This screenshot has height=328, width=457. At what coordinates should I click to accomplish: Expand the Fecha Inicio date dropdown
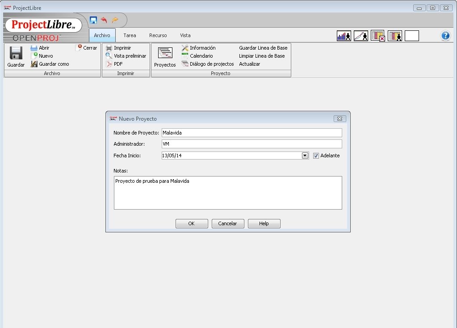(305, 156)
